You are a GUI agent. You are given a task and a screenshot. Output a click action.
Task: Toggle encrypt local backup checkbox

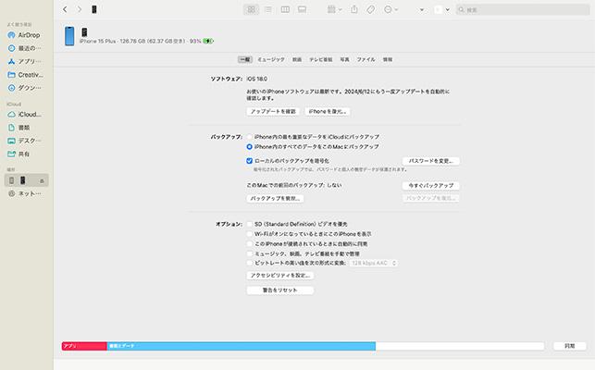coord(249,161)
